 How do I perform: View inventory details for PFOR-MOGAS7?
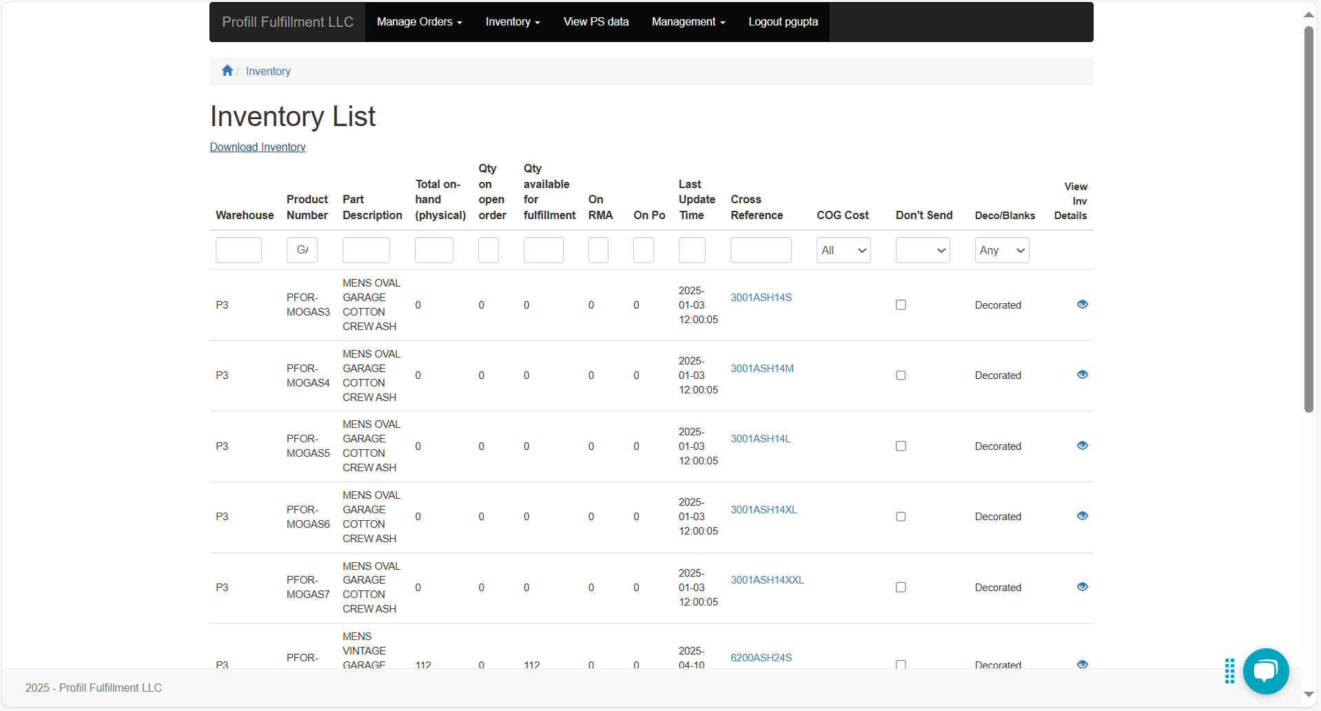1083,587
